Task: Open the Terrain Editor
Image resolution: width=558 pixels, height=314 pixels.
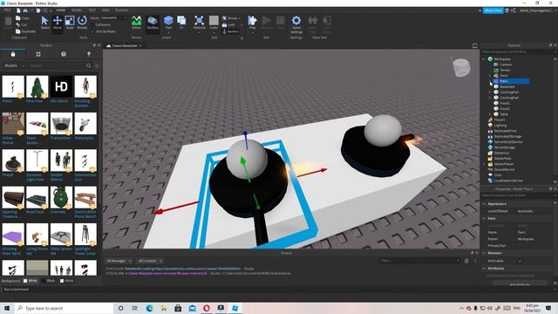Action: coord(136,23)
